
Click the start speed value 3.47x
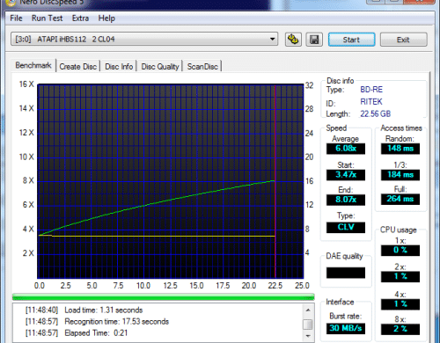(346, 175)
